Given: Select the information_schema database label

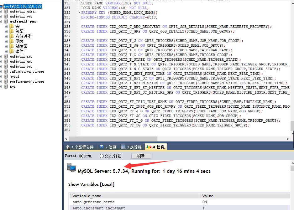Looking at the screenshot, I should tap(27, 71).
